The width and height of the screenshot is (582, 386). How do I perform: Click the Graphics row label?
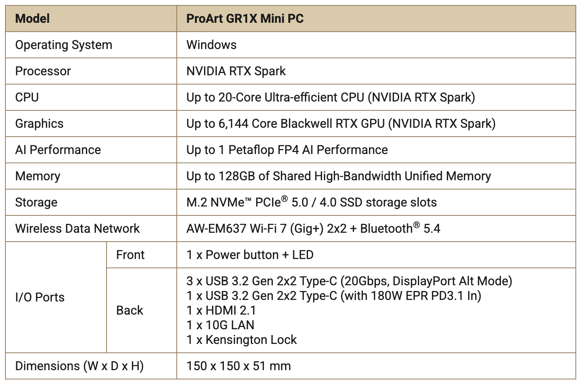coord(39,124)
